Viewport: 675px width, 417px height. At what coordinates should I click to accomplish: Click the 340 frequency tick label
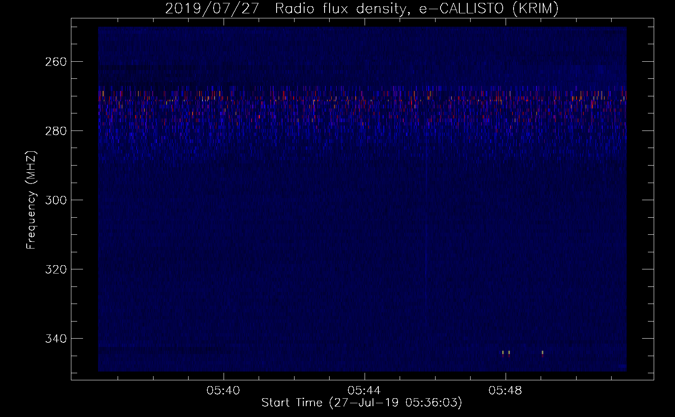55,339
